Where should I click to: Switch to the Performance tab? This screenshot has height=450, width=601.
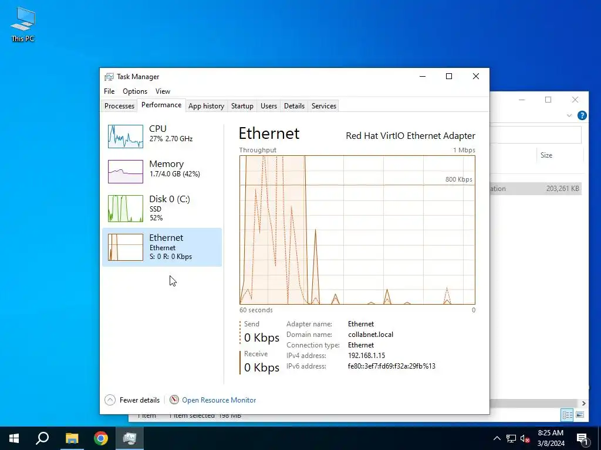pyautogui.click(x=161, y=105)
